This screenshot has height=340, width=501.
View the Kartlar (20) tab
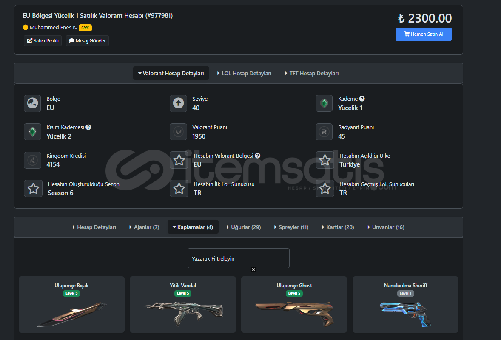tap(338, 227)
